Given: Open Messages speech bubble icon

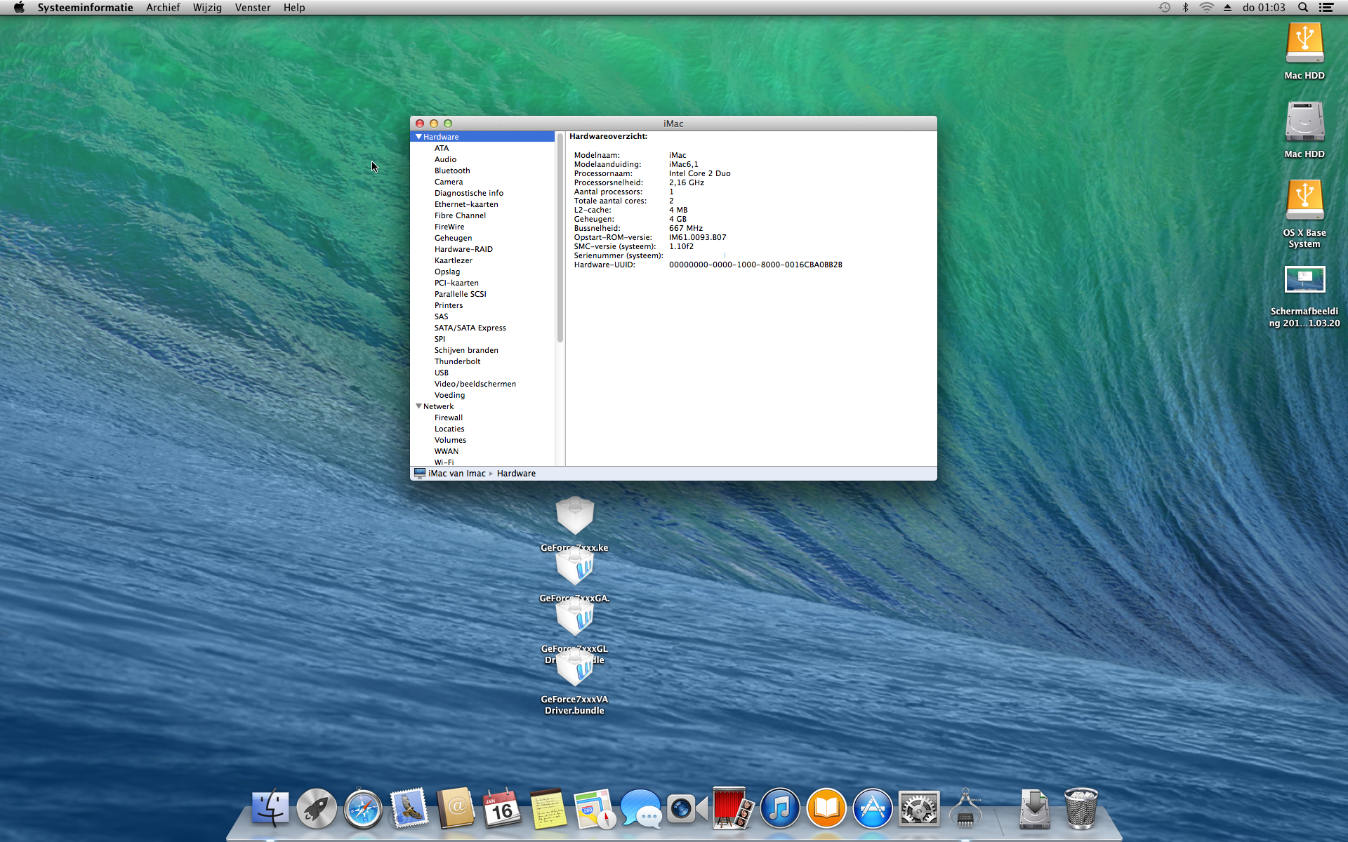Looking at the screenshot, I should click(641, 809).
